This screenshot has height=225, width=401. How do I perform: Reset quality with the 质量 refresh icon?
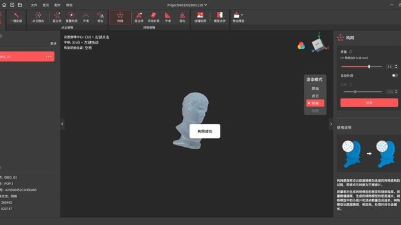click(351, 52)
